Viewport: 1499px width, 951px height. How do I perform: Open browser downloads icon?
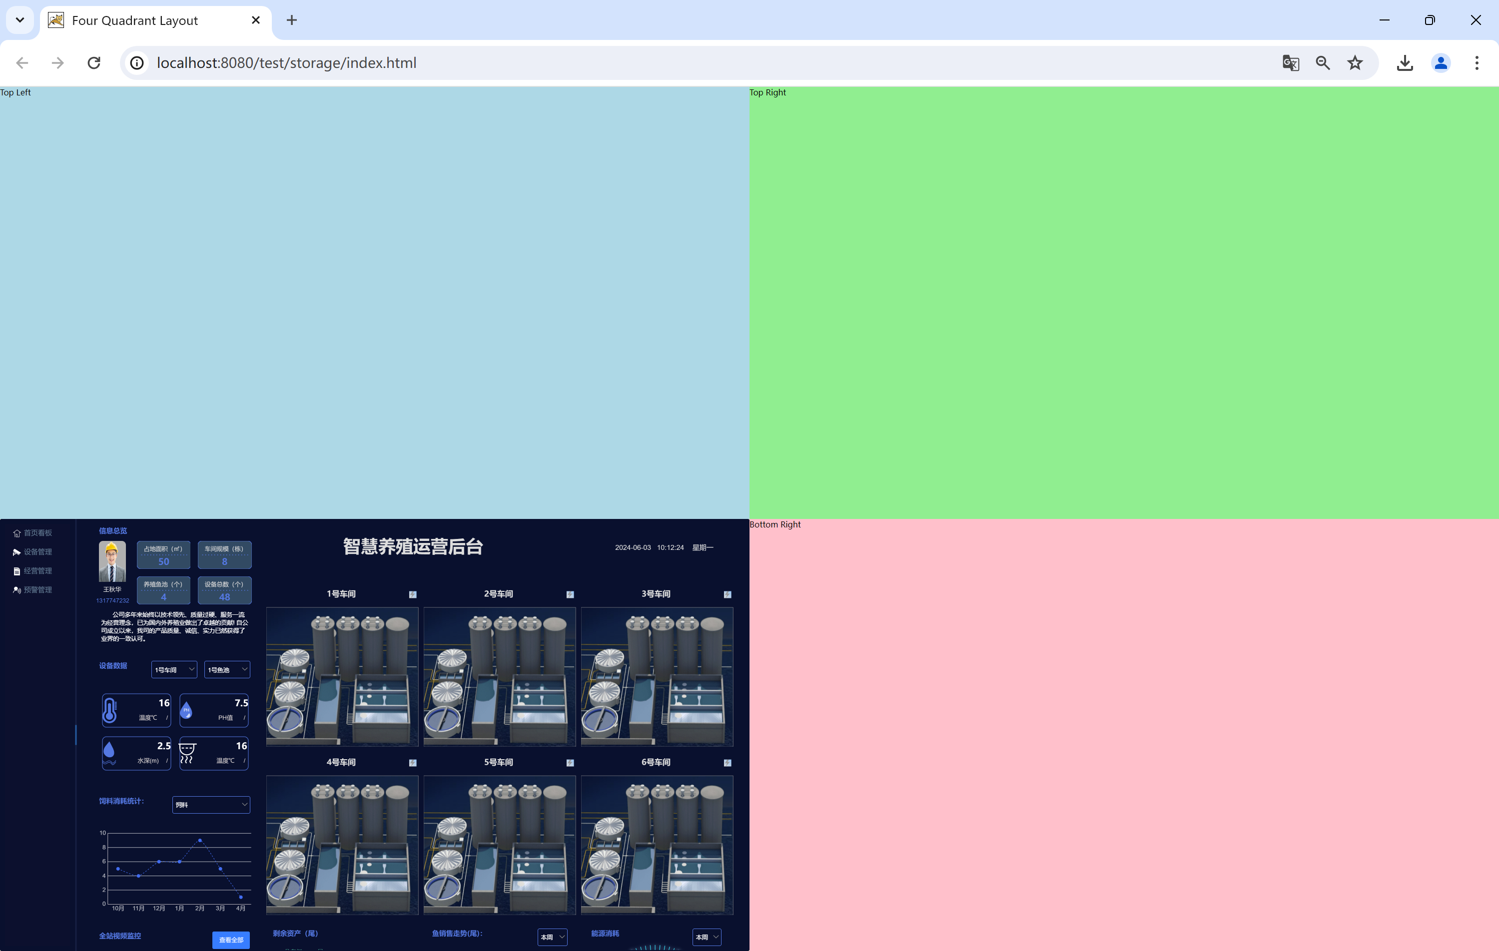pos(1405,63)
